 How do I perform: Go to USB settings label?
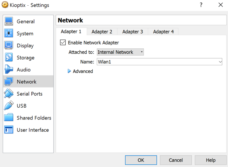21,106
